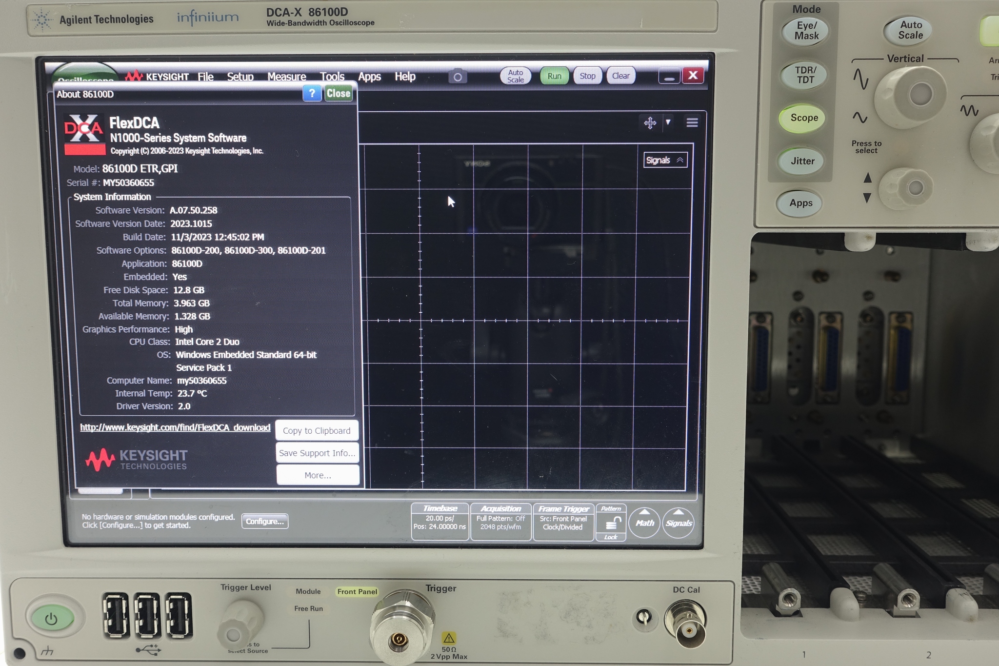
Task: Open the hamburger menu icon
Action: 692,122
